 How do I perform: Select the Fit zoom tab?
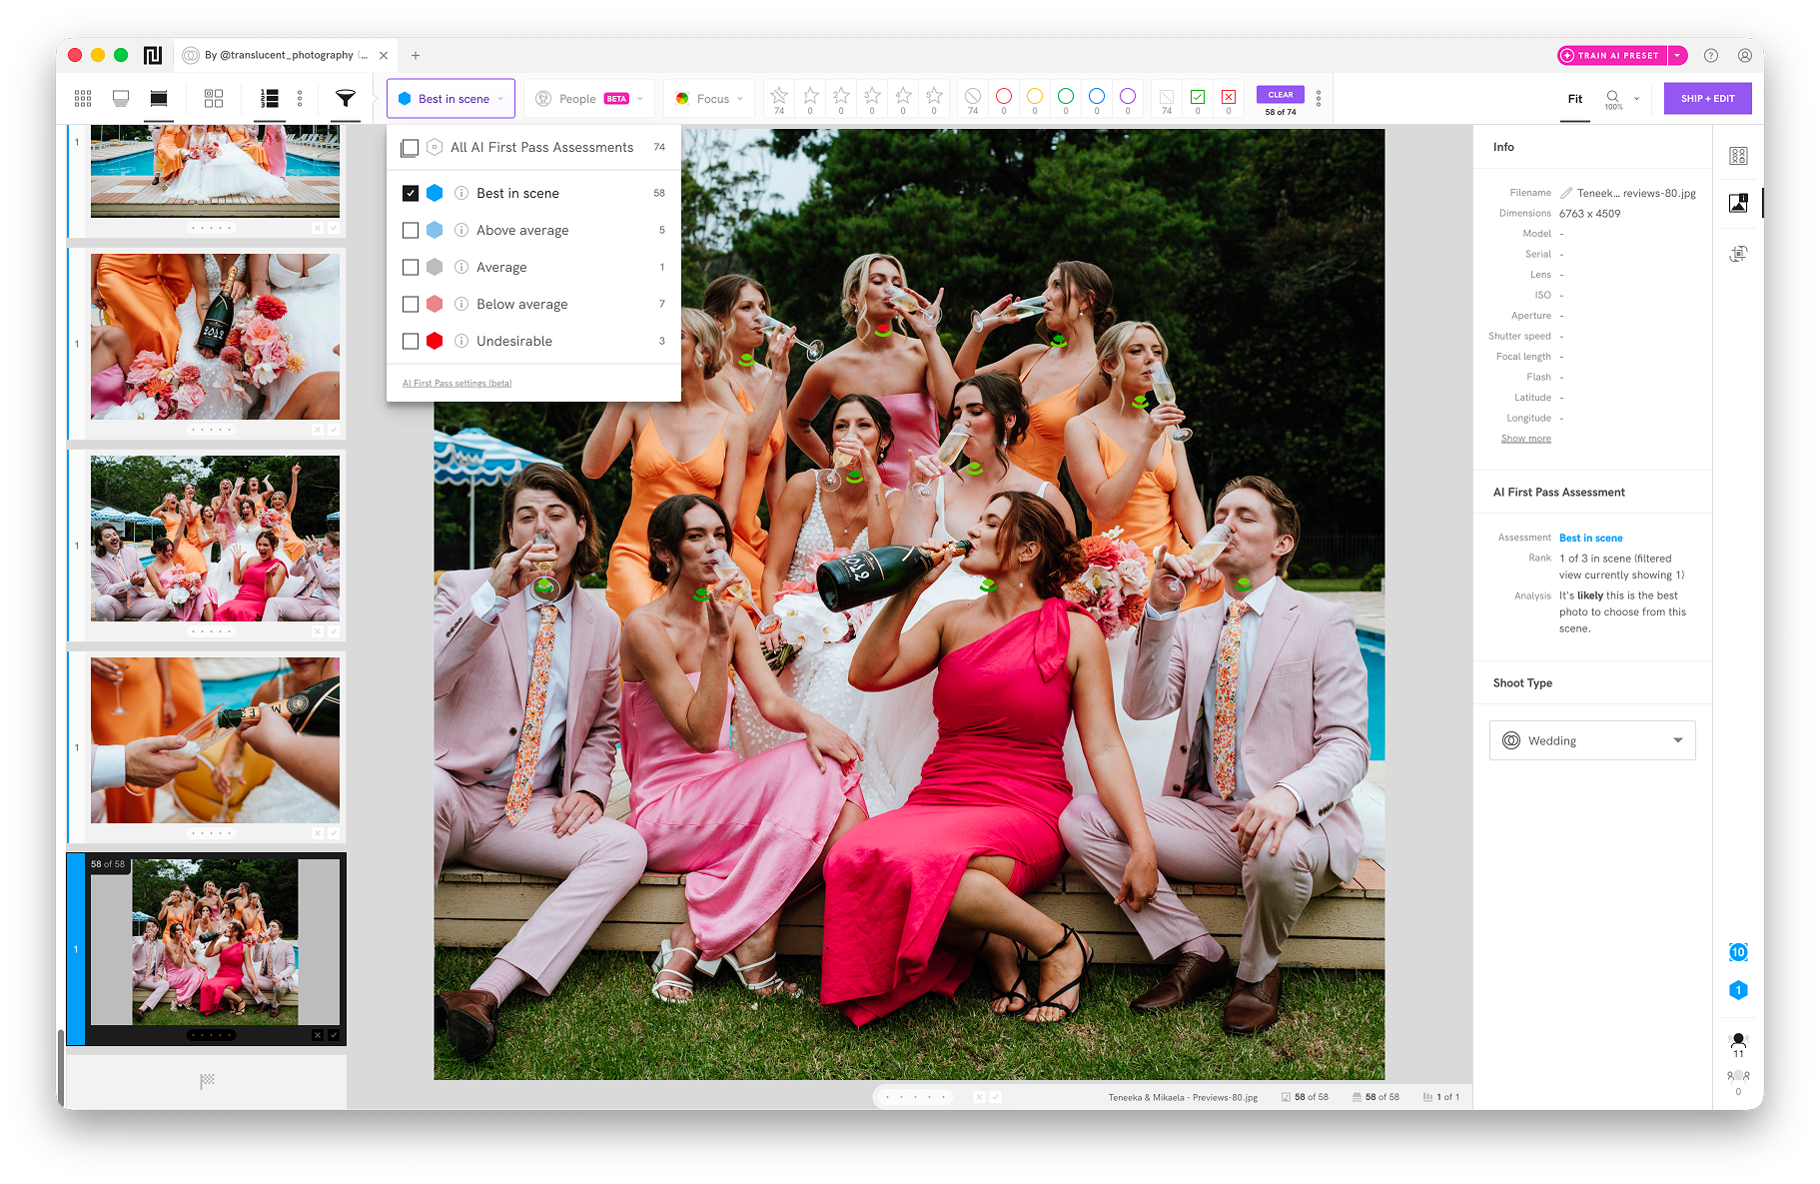click(1575, 99)
